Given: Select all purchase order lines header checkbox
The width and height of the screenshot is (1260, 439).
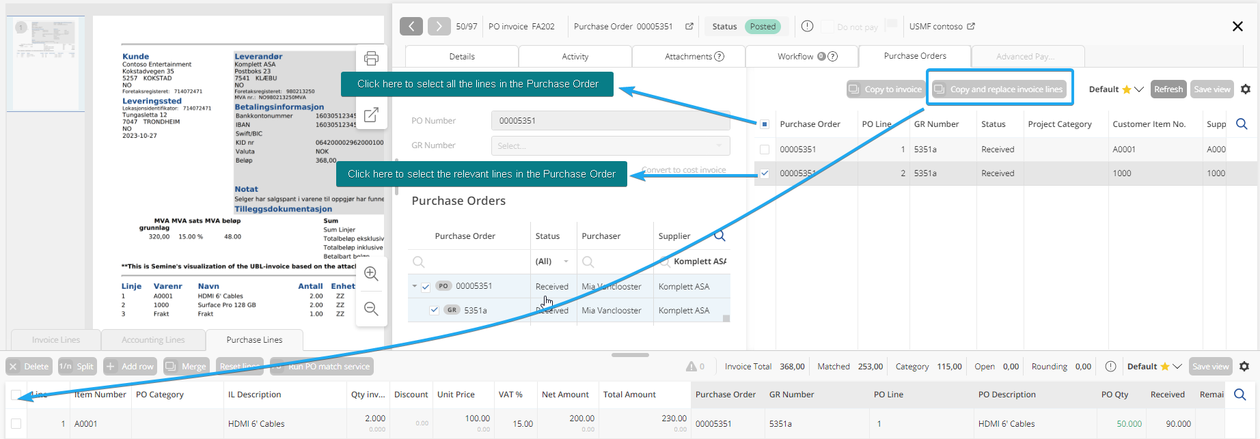Looking at the screenshot, I should (x=765, y=124).
